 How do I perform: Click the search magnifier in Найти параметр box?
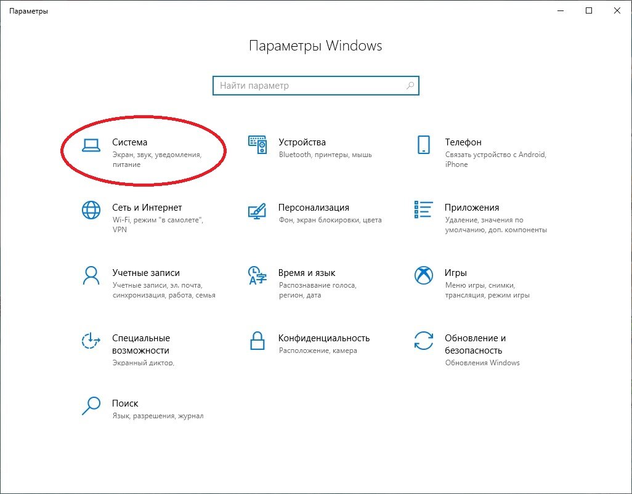click(410, 86)
